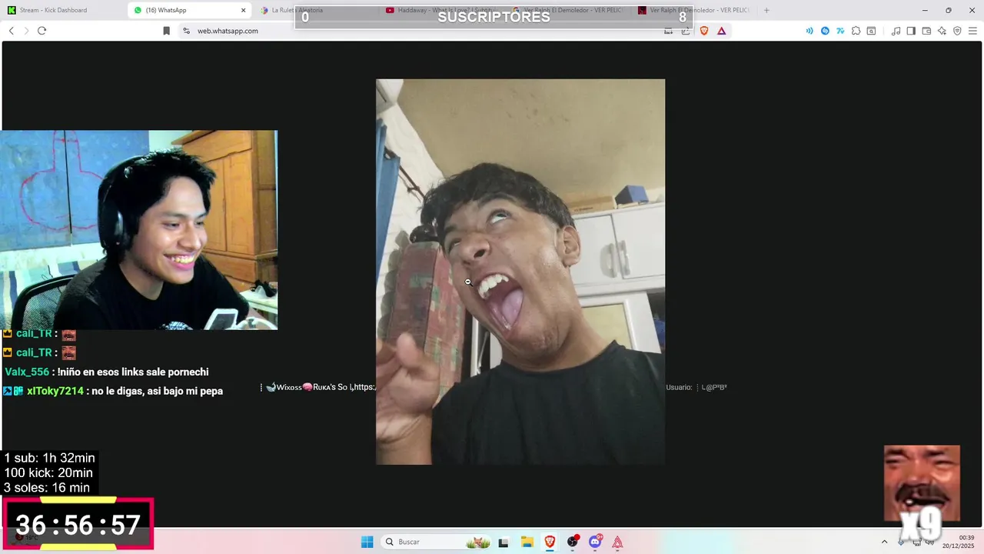The width and height of the screenshot is (984, 554).
Task: Open Brave VPN shield icon
Action: [957, 31]
